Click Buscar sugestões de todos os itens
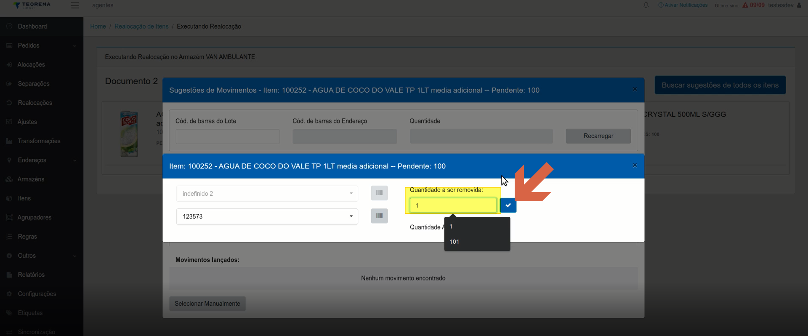 (720, 85)
